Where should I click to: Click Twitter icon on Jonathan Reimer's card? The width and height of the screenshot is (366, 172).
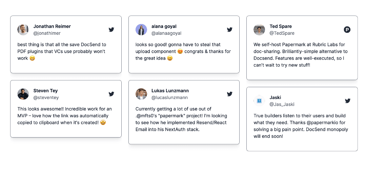[111, 30]
